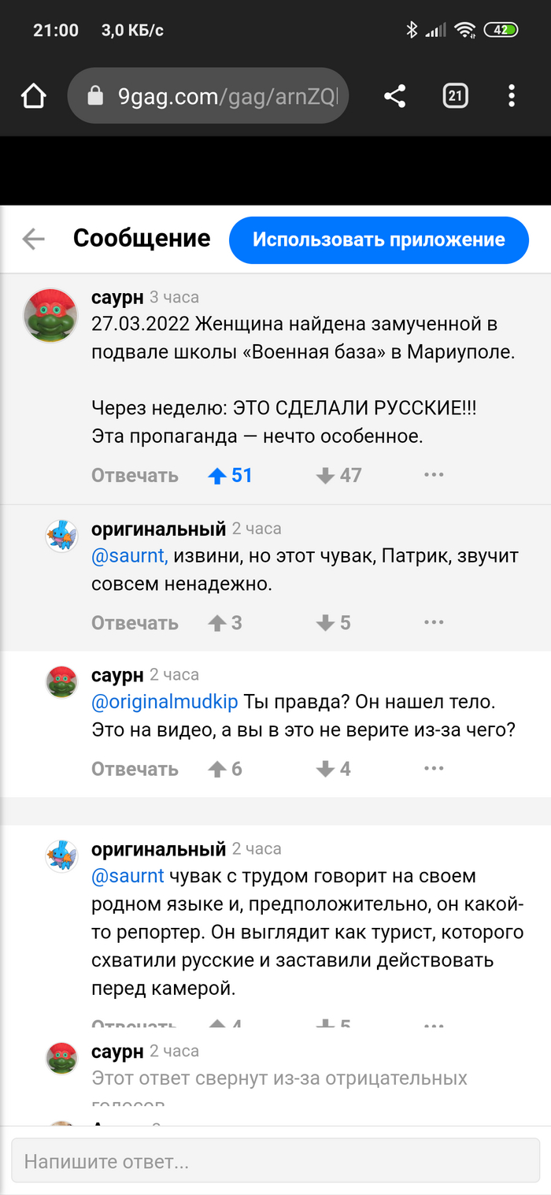Viewport: 551px width, 1195px height.
Task: Open саурн's troll avatar on top comment
Action: (51, 316)
